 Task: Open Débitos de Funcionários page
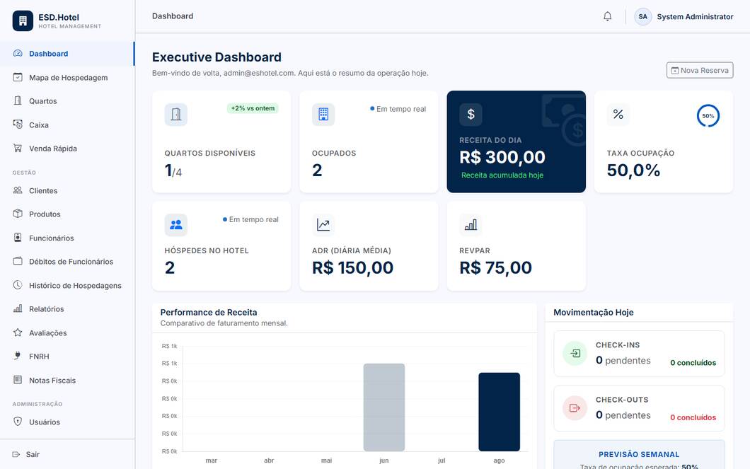click(x=67, y=262)
